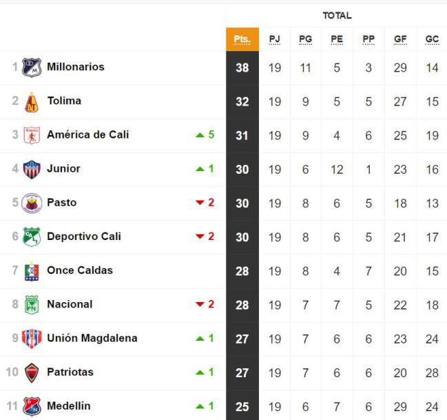
Task: Click the Tolima team crest
Action: tap(32, 102)
